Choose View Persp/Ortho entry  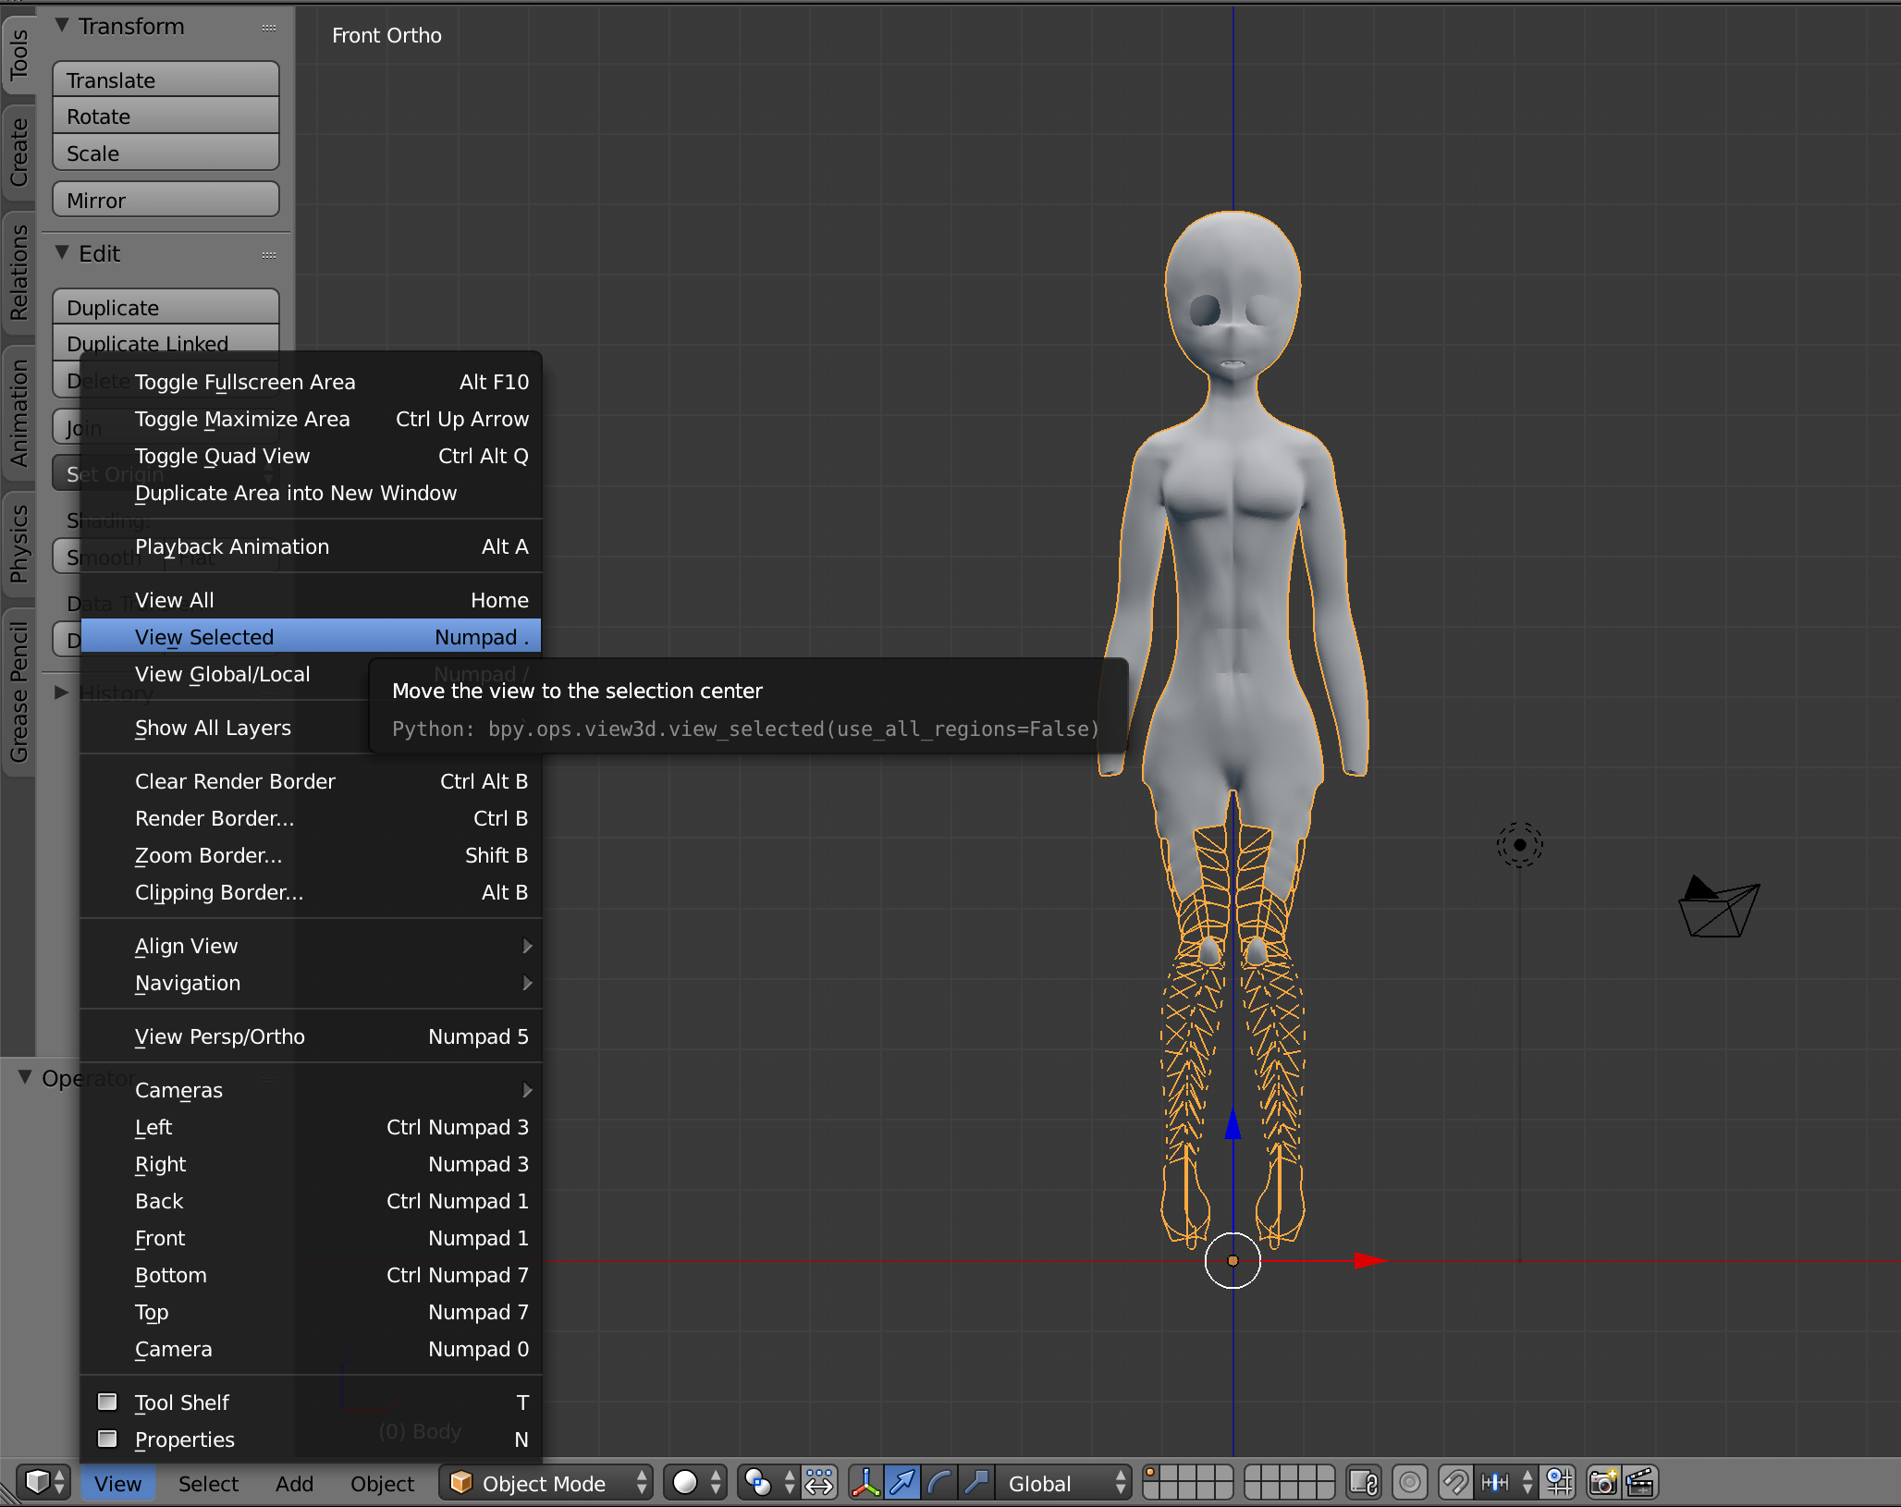click(x=311, y=1036)
